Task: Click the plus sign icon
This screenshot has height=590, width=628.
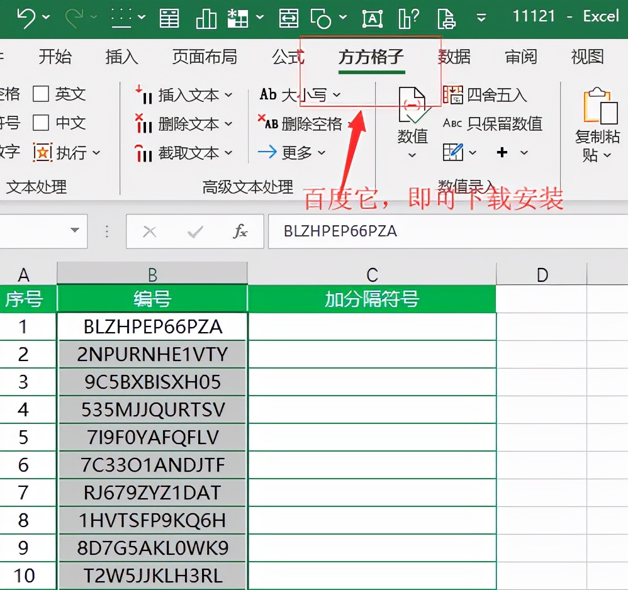Action: tap(502, 152)
